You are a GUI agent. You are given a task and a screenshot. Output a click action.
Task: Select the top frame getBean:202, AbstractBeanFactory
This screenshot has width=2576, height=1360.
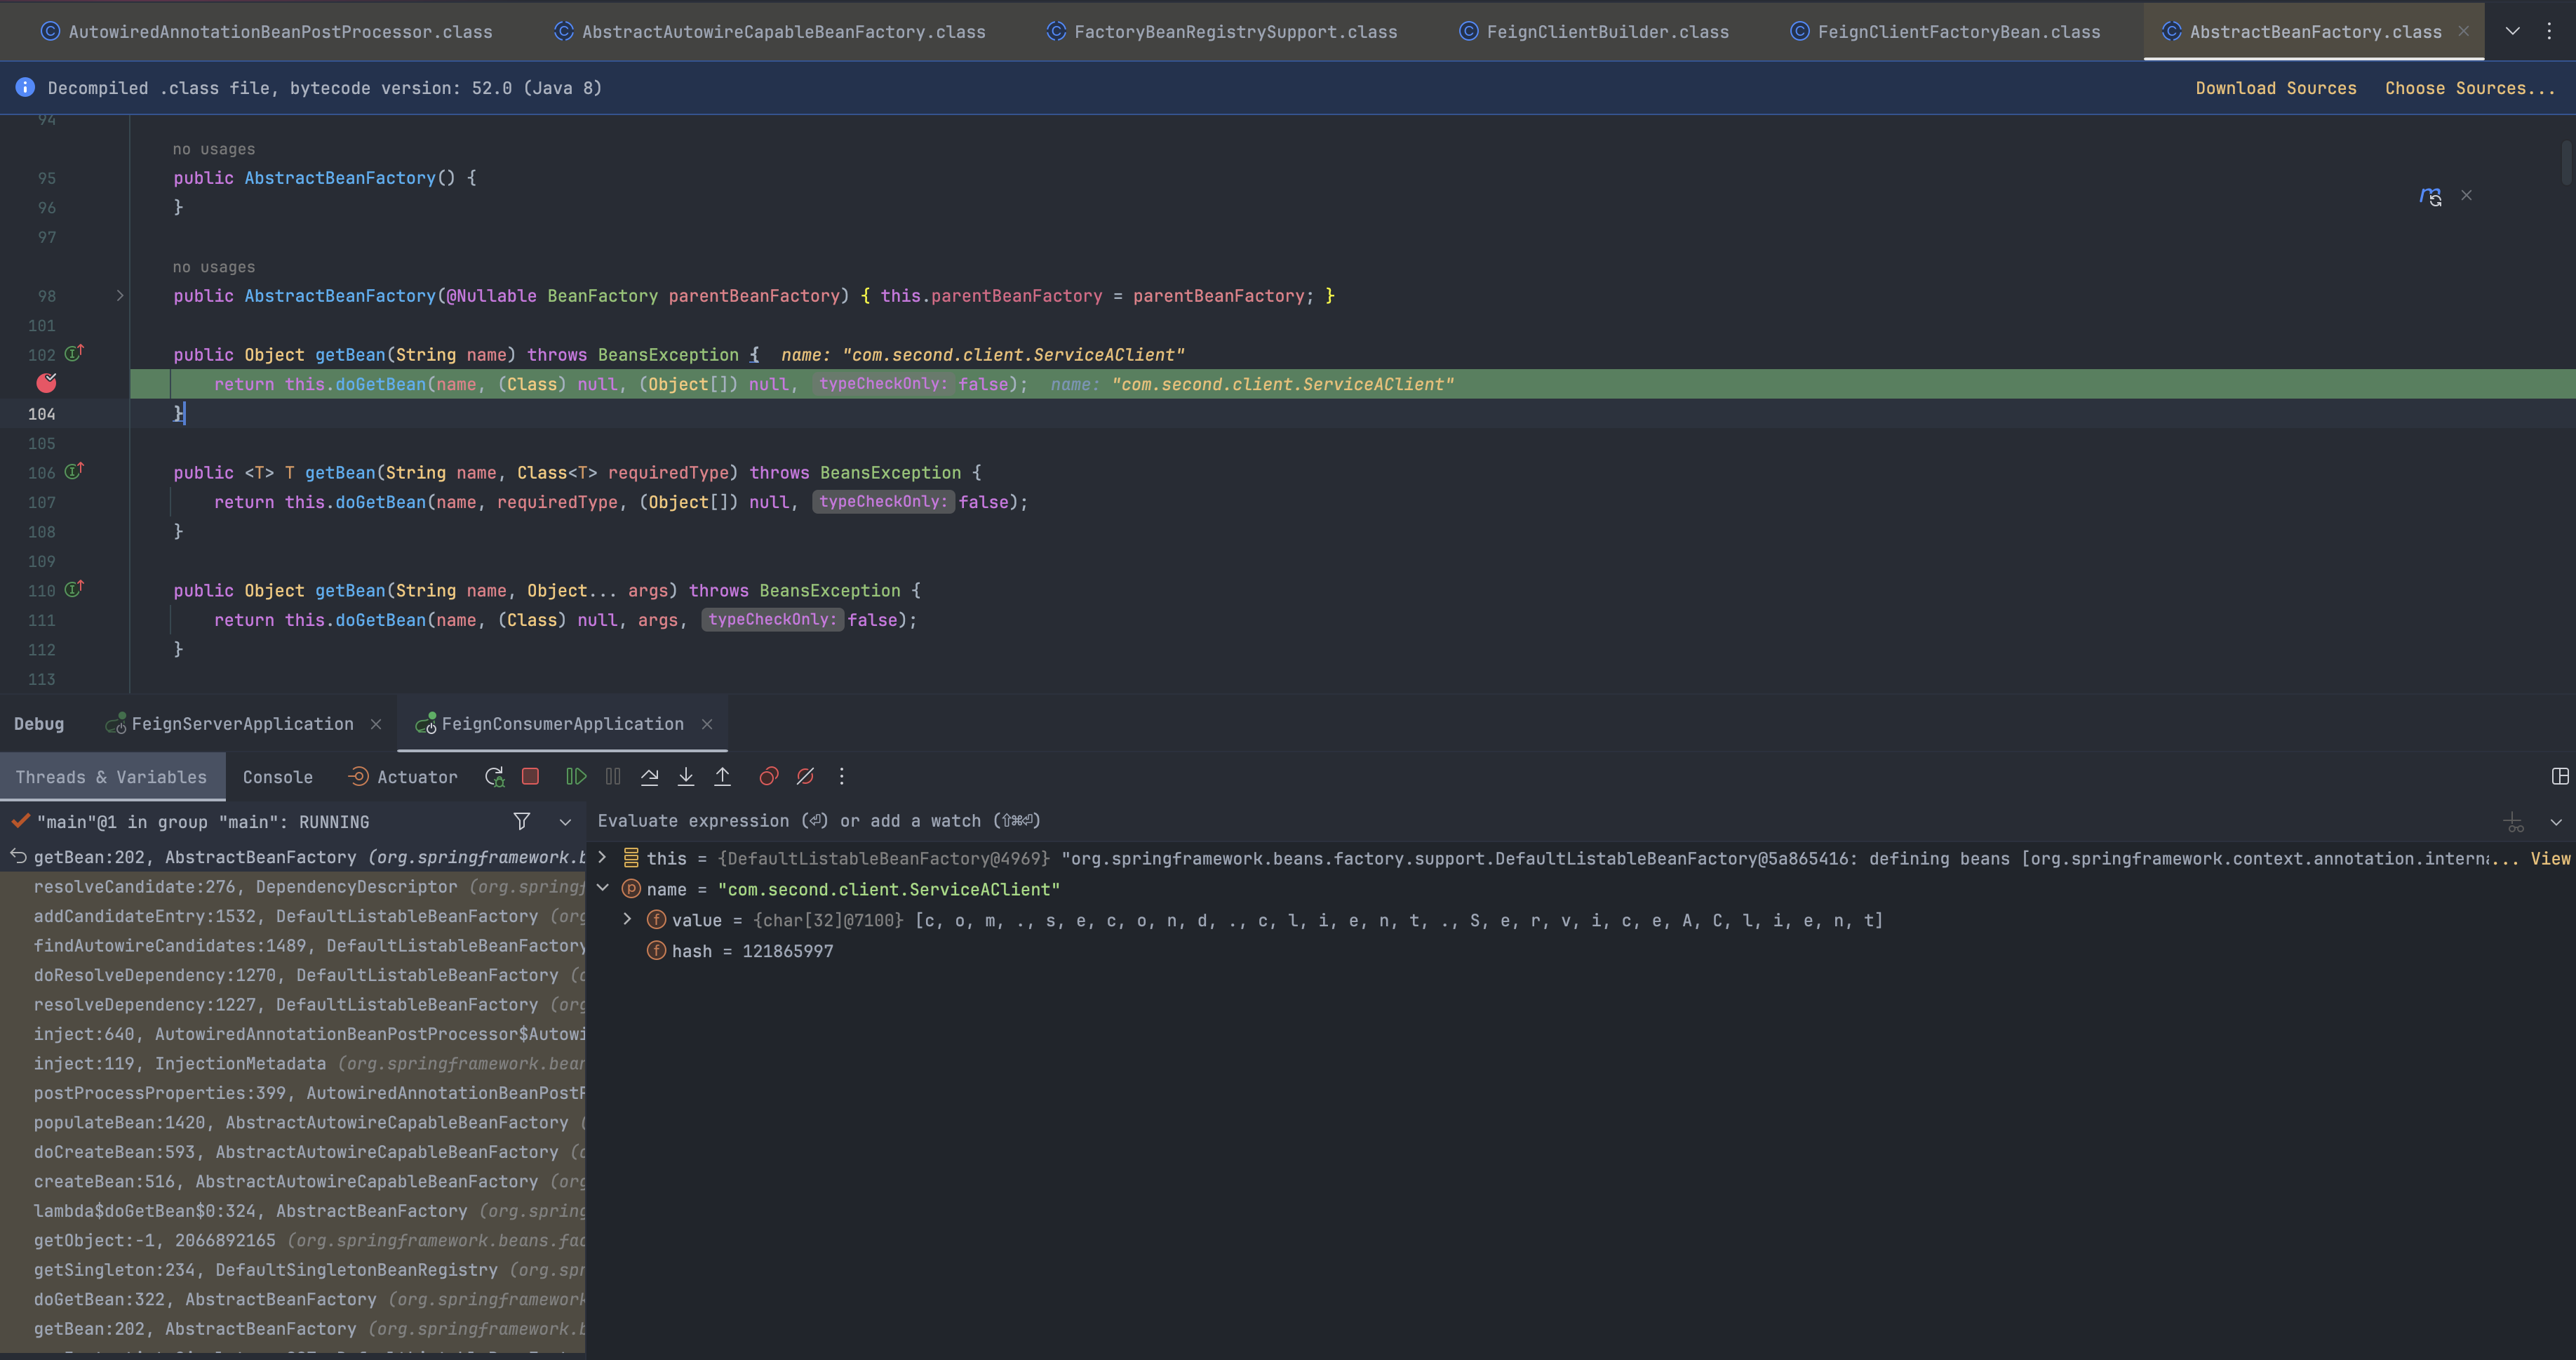pyautogui.click(x=293, y=857)
